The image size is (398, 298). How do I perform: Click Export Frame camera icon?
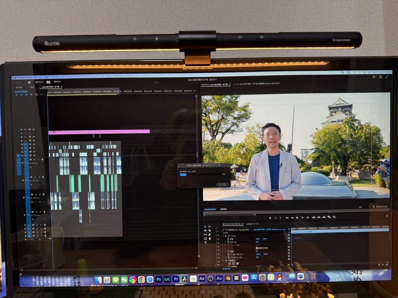[324, 217]
